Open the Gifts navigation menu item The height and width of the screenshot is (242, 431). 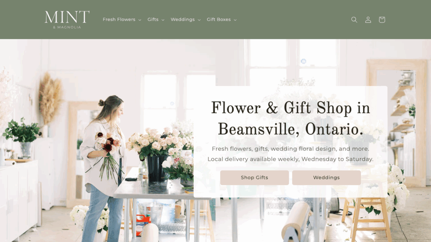(x=153, y=19)
